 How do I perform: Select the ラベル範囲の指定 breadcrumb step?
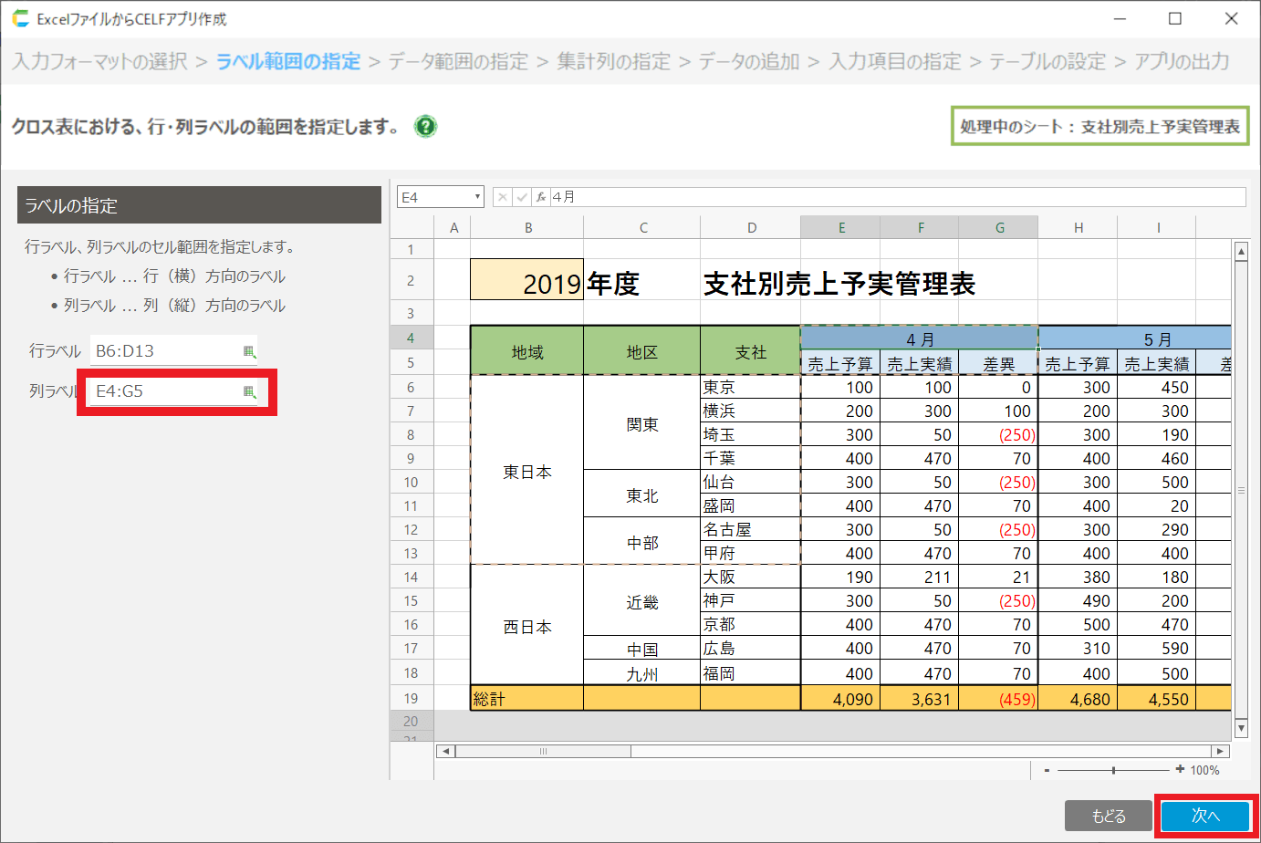pyautogui.click(x=288, y=61)
